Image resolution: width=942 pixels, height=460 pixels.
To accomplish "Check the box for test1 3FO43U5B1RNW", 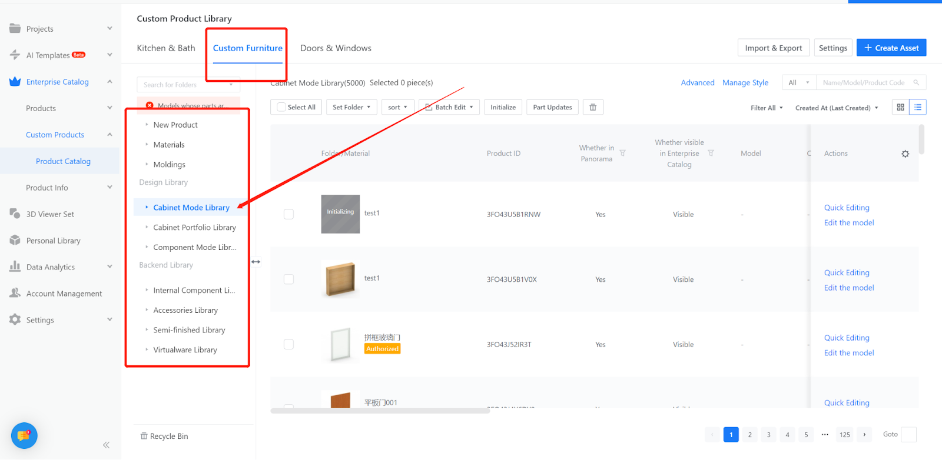I will 288,214.
